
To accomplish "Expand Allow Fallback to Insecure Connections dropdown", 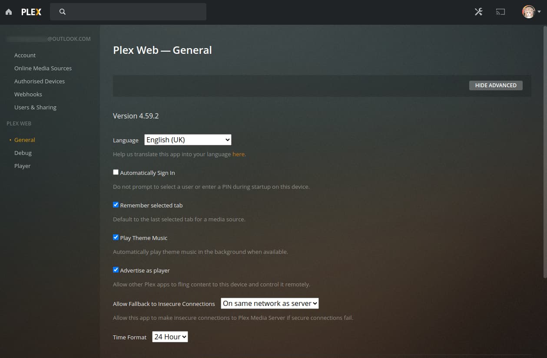I will [270, 303].
